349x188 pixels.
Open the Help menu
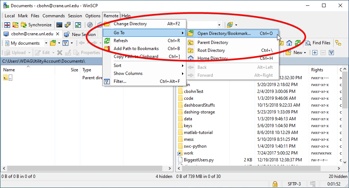coord(126,16)
